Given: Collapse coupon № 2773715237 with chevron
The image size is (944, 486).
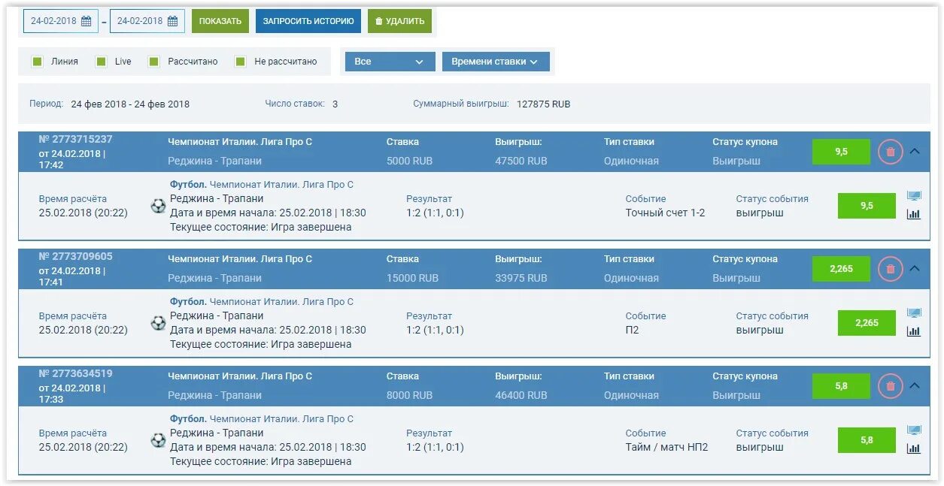Looking at the screenshot, I should click(x=915, y=151).
